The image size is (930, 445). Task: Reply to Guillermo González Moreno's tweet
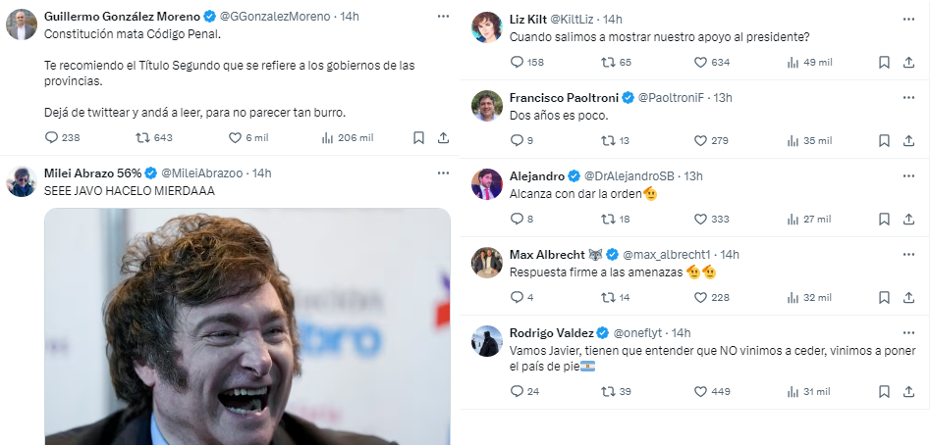53,138
